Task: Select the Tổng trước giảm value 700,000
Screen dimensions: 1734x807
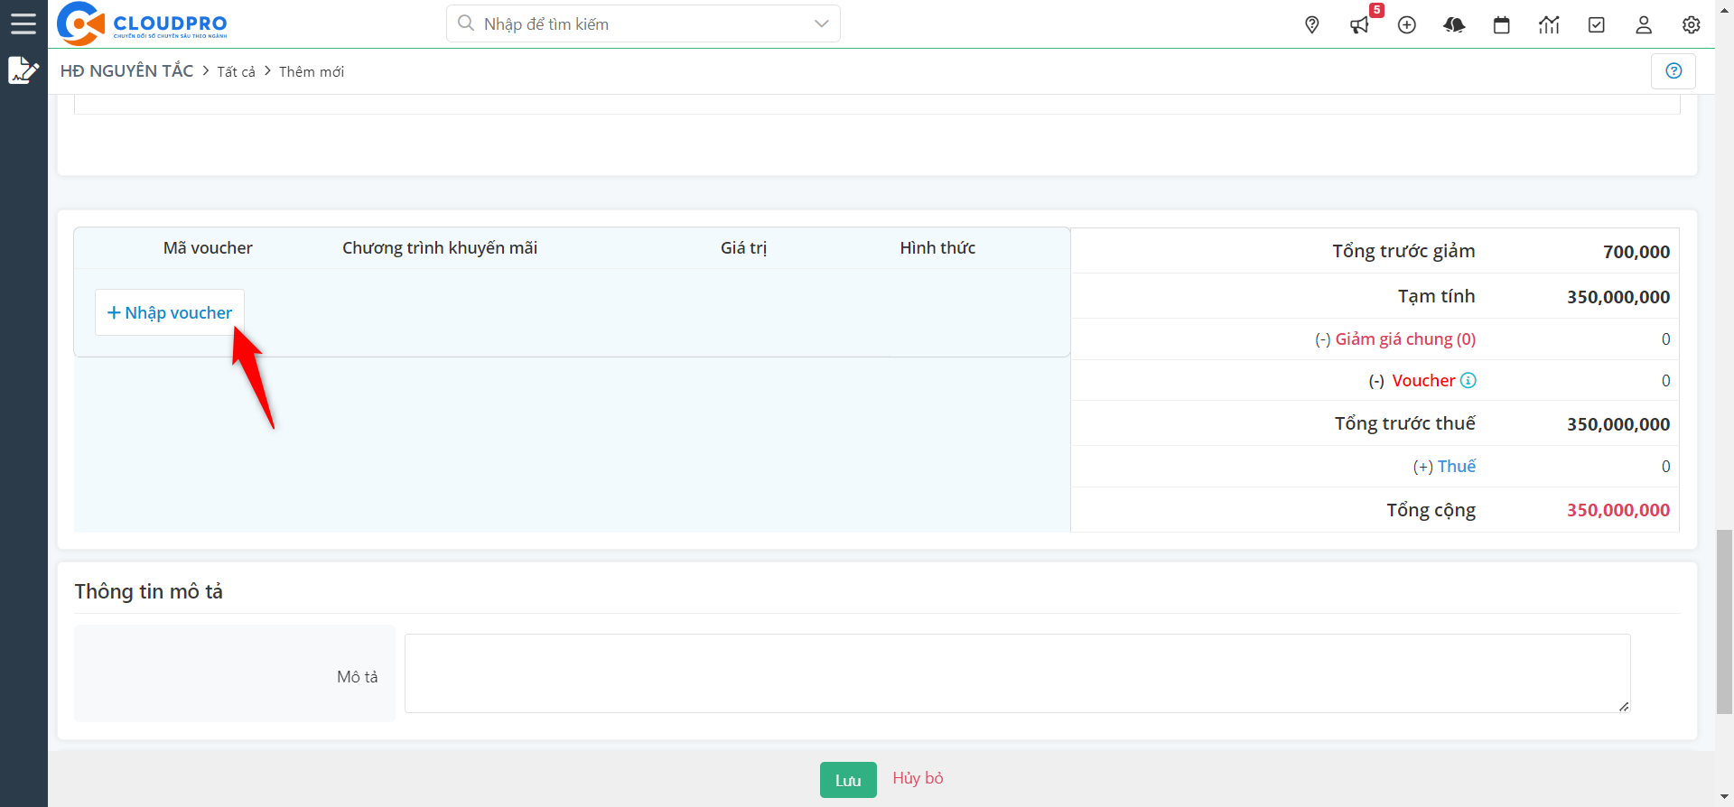Action: 1636,252
